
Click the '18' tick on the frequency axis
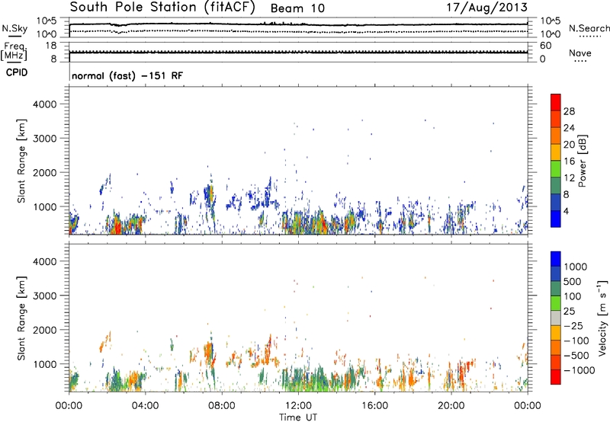click(x=51, y=46)
